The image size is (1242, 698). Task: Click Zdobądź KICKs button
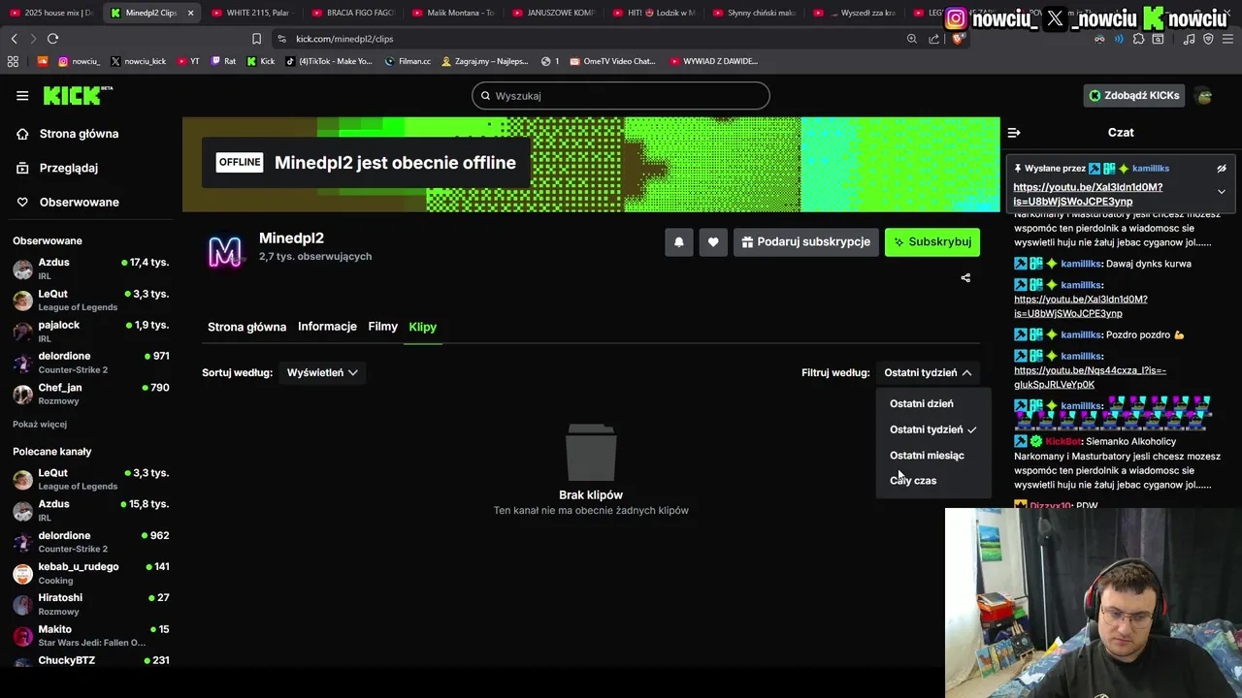pyautogui.click(x=1133, y=96)
